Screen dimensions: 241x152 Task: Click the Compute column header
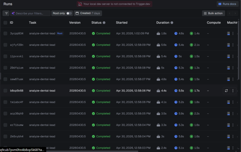tap(214, 23)
